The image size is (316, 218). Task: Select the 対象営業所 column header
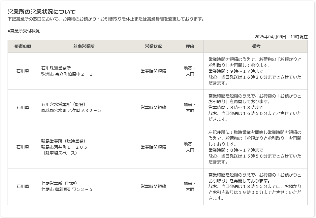point(83,47)
